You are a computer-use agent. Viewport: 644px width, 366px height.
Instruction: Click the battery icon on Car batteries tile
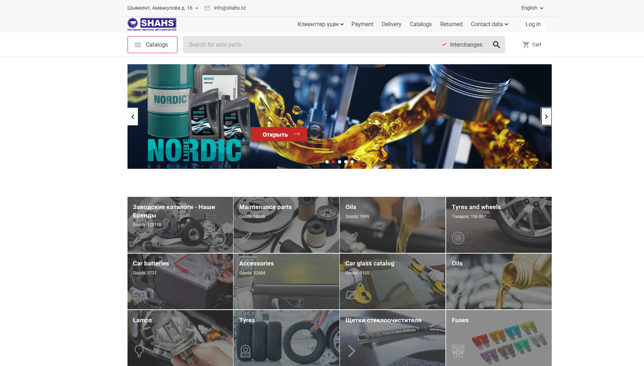pos(140,294)
